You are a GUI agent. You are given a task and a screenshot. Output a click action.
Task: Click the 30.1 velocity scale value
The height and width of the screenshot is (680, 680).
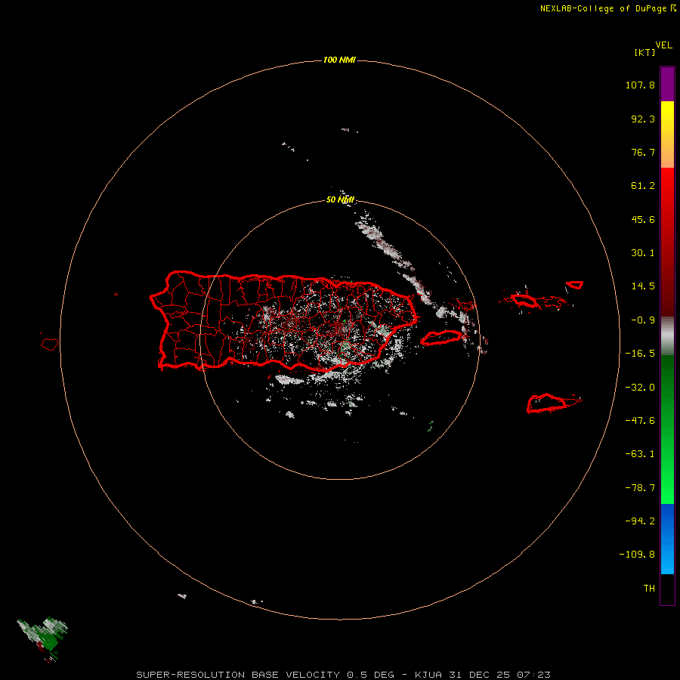click(643, 253)
